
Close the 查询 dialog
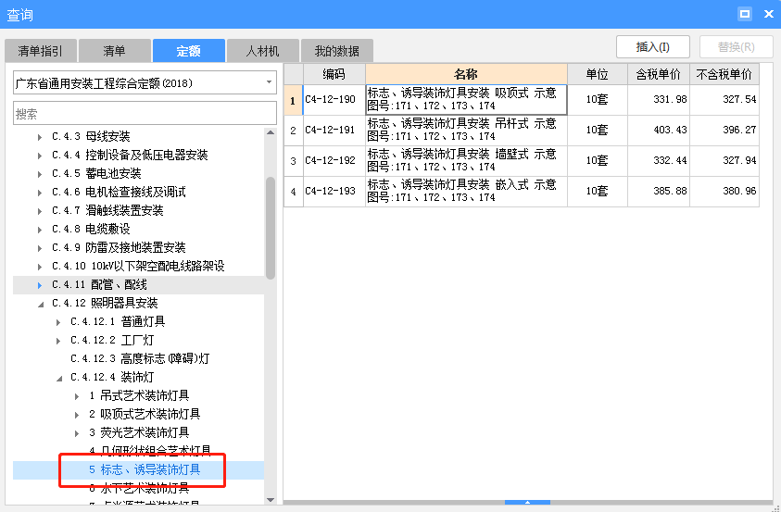[x=769, y=14]
